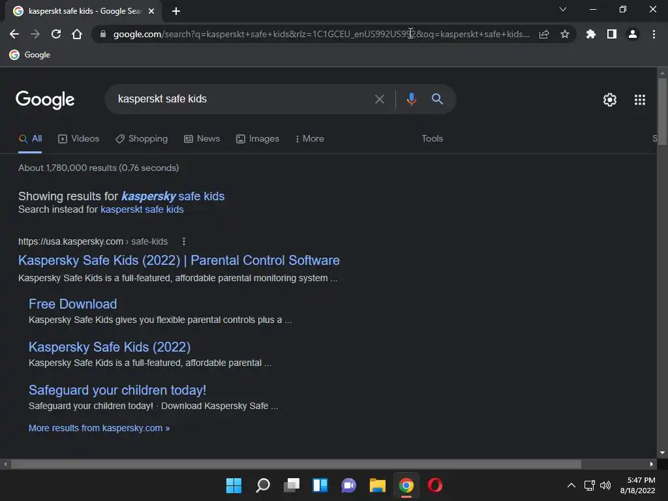Click More results from kaspersky.com

click(99, 428)
